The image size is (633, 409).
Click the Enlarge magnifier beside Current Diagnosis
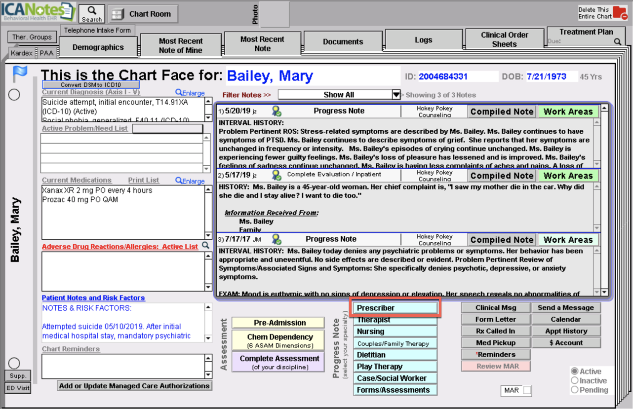179,93
